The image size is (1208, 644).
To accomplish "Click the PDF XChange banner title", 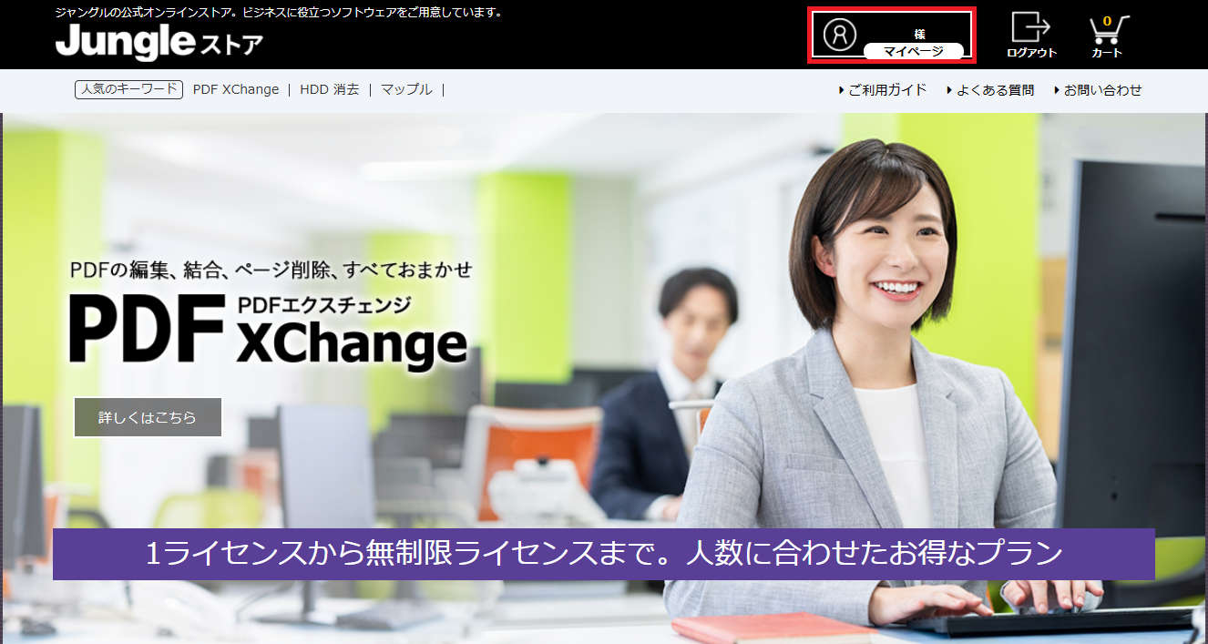I will click(269, 330).
